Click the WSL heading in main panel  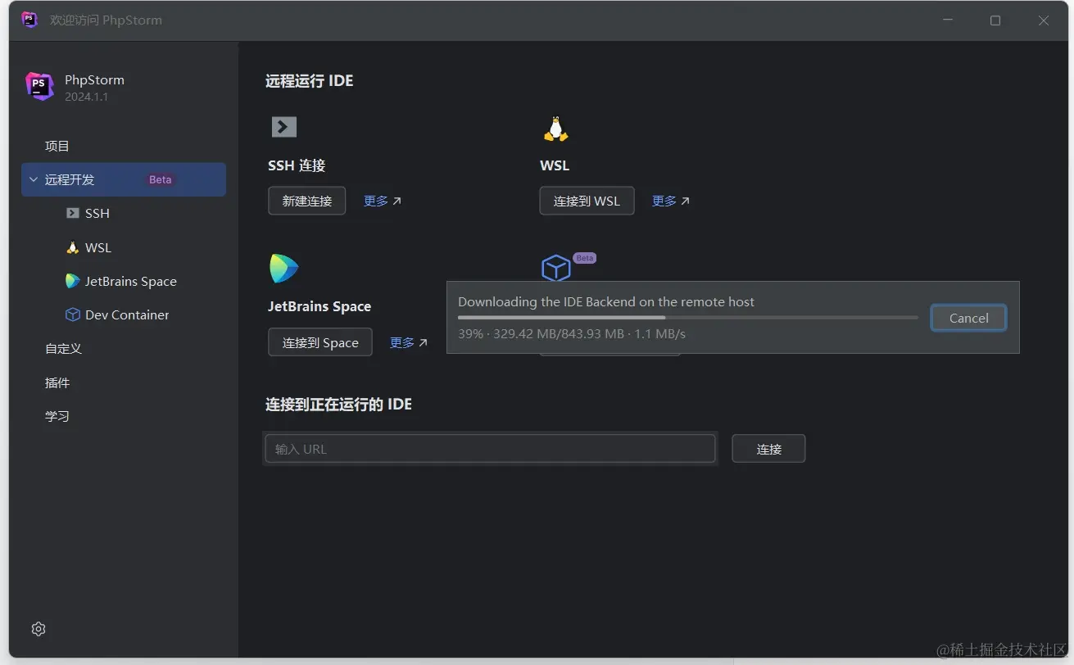point(555,165)
